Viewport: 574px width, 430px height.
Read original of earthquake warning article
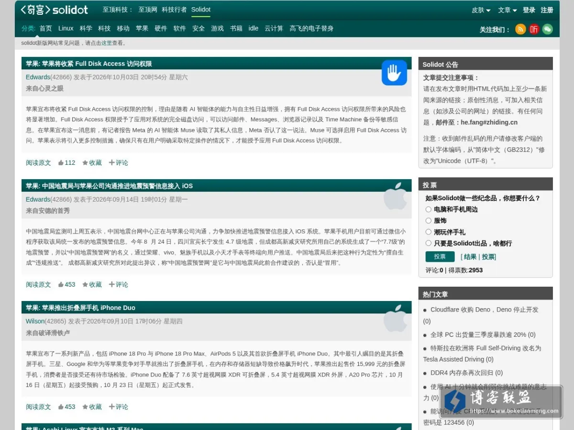tap(38, 284)
